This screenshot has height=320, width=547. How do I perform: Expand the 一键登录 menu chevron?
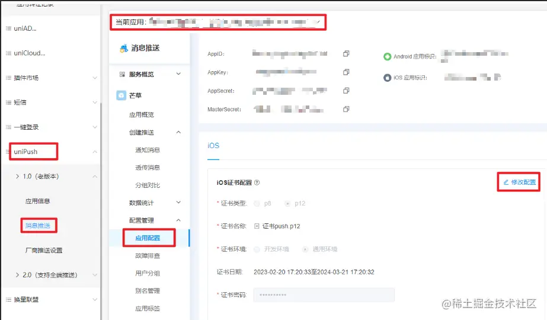pyautogui.click(x=95, y=127)
